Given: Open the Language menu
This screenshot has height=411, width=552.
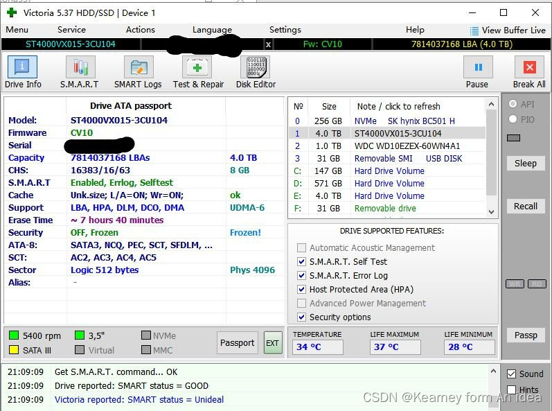Looking at the screenshot, I should [212, 30].
